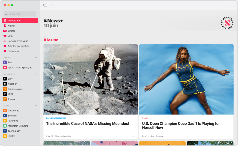Click the À la une heading
The image size is (238, 146).
pos(51,40)
